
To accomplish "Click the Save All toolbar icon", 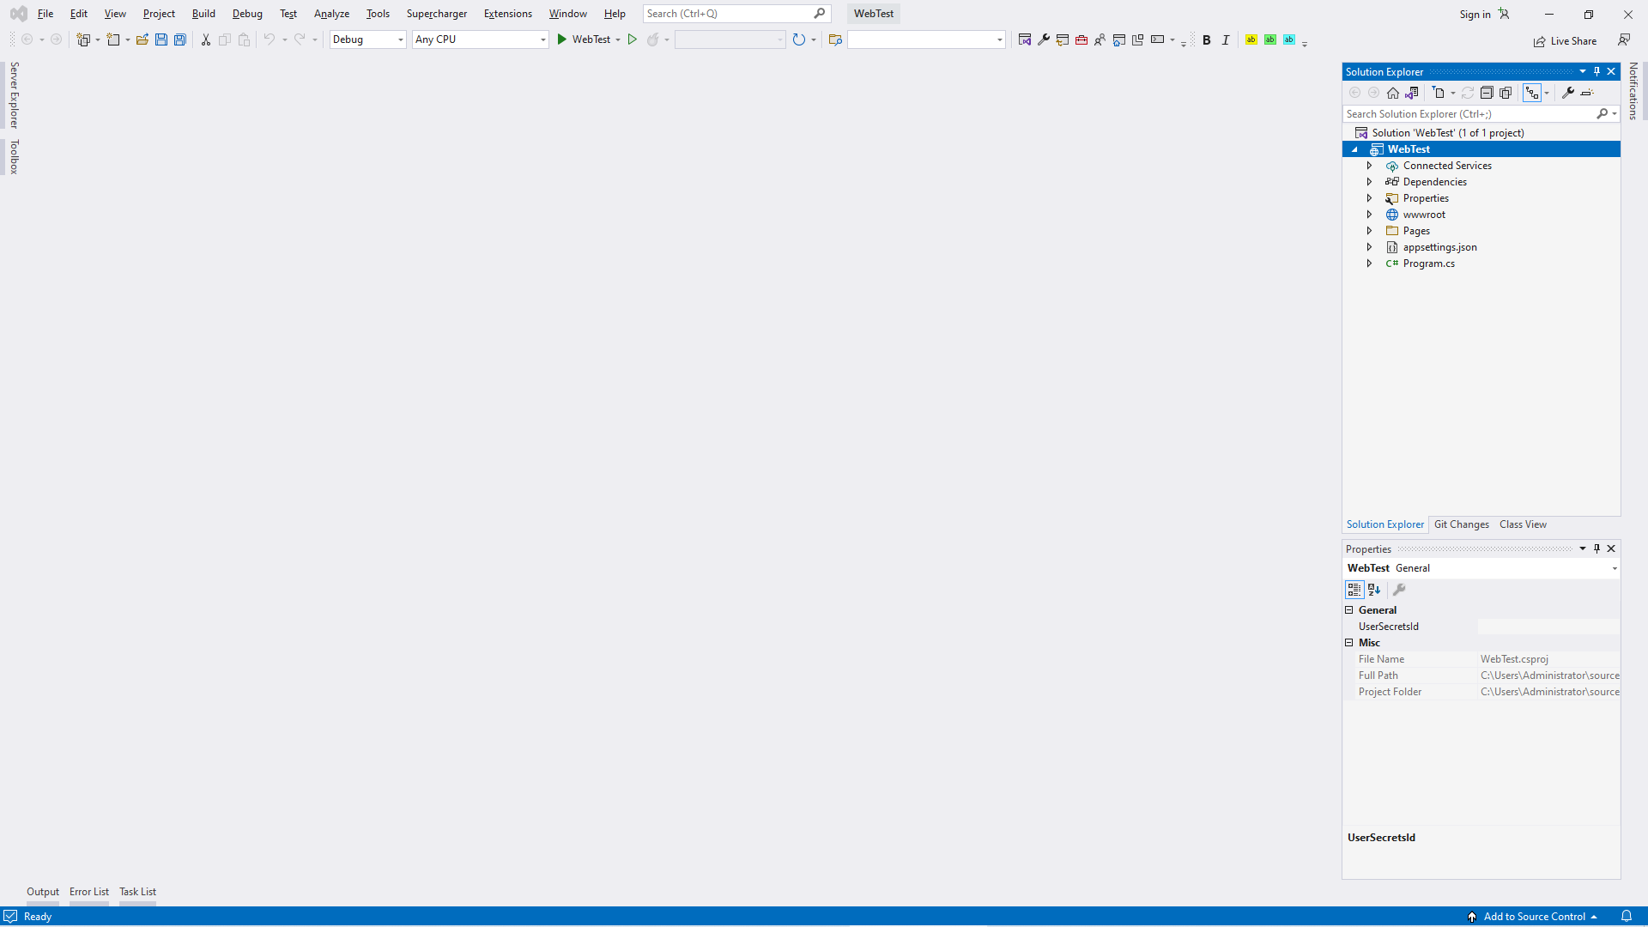I will [180, 39].
